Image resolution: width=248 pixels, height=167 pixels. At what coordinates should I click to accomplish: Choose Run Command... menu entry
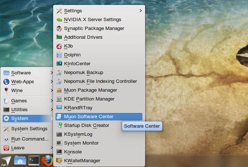tap(28, 139)
